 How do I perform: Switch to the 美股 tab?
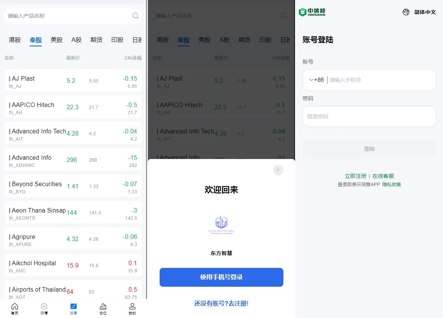(57, 40)
